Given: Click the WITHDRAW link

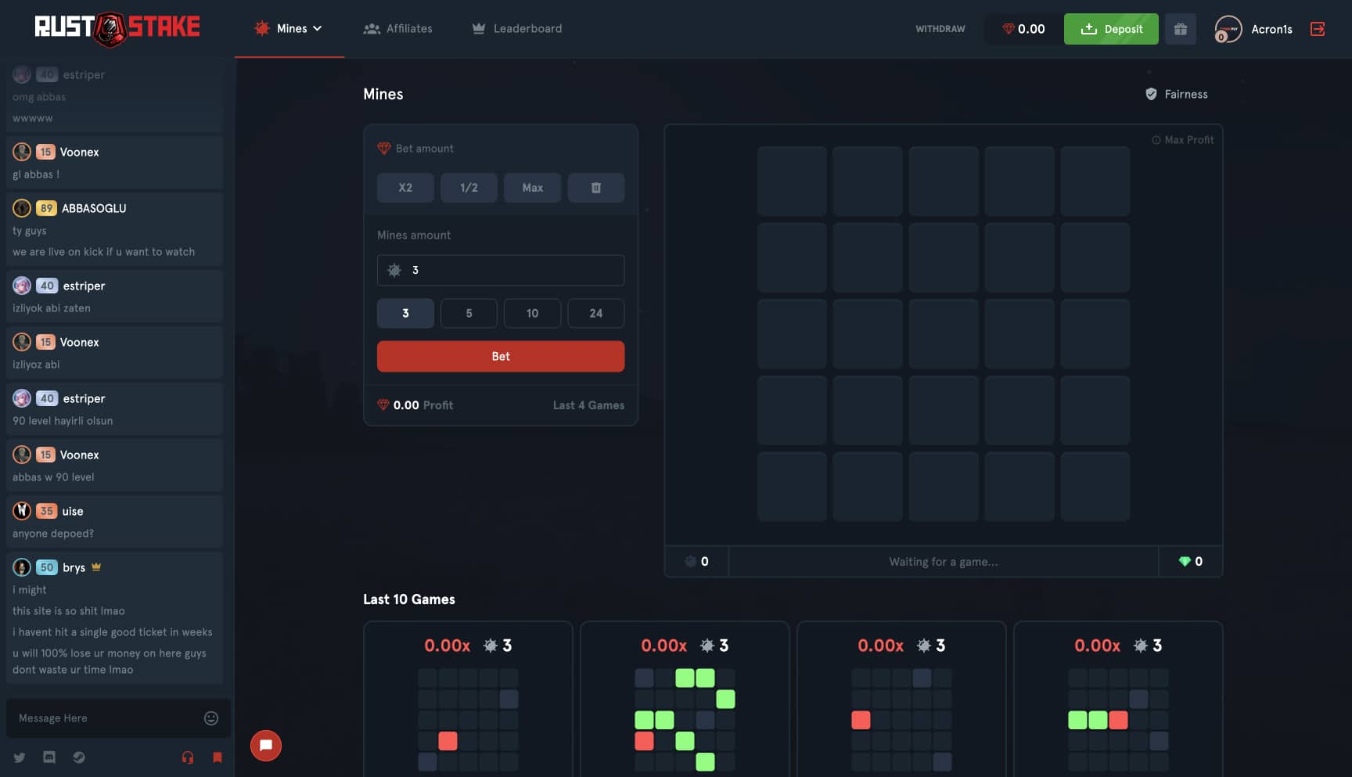Looking at the screenshot, I should click(940, 29).
